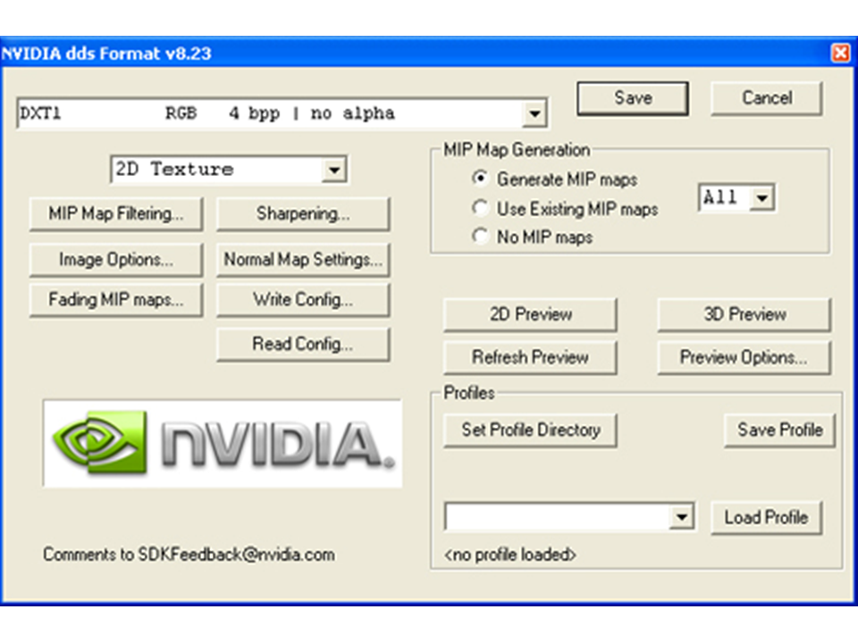Open MIP Map Filtering settings
Image resolution: width=858 pixels, height=643 pixels.
coord(116,213)
